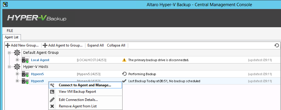Click the Hyperv5 server icon

25,74
